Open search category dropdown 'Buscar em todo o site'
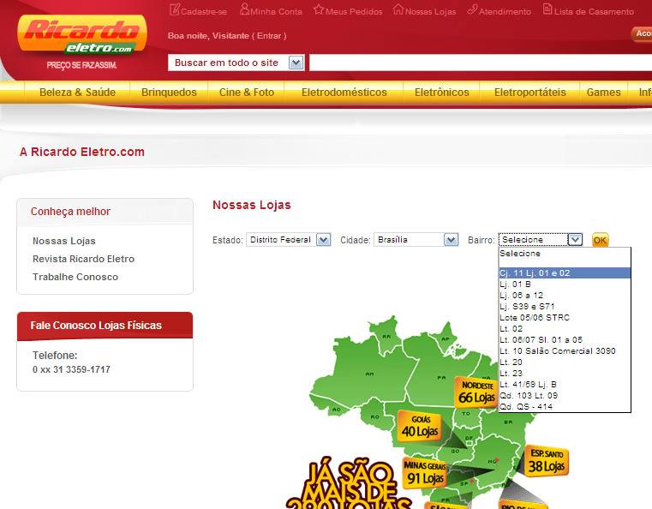Image resolution: width=652 pixels, height=509 pixels. [236, 63]
